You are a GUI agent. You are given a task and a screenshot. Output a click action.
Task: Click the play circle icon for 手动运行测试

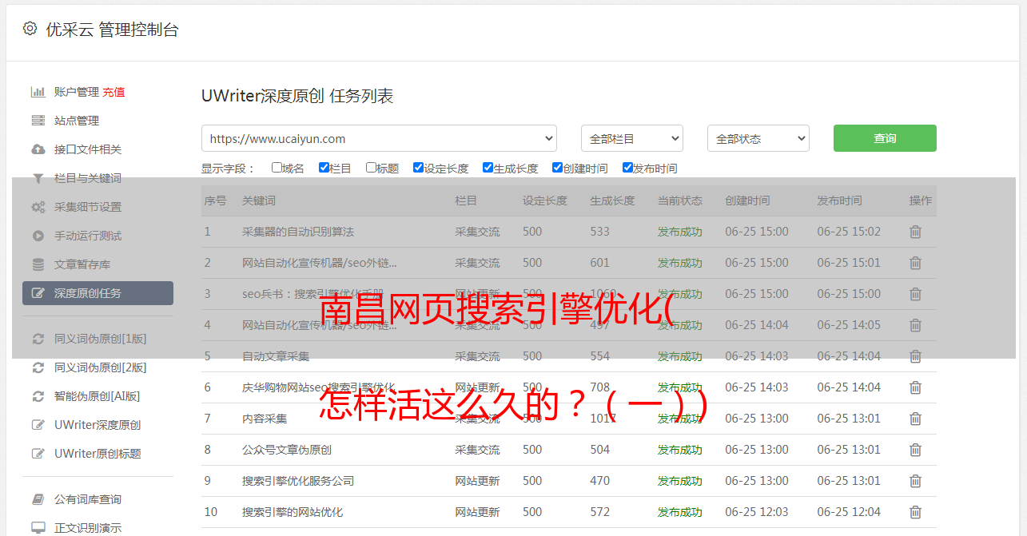coord(38,236)
